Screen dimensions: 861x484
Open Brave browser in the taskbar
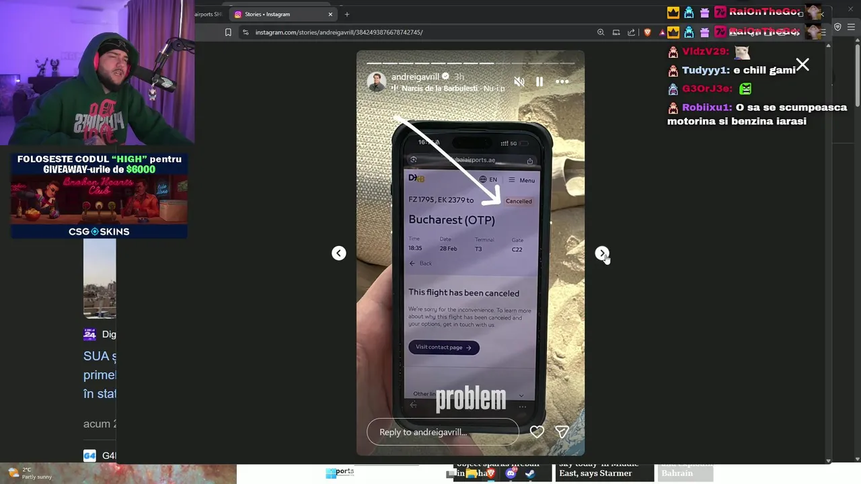pyautogui.click(x=491, y=473)
